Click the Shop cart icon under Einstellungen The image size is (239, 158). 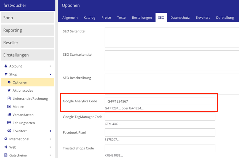coord(6,74)
